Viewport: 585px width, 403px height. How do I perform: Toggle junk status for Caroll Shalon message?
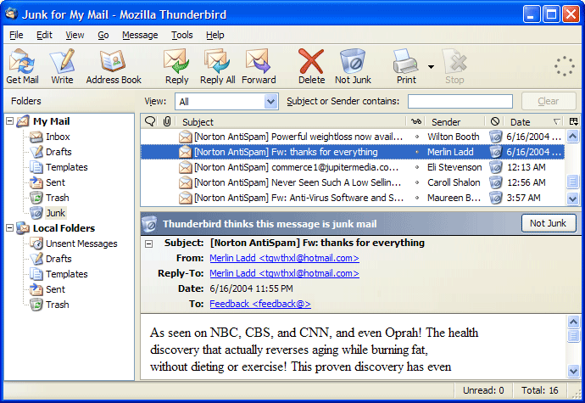click(x=495, y=182)
